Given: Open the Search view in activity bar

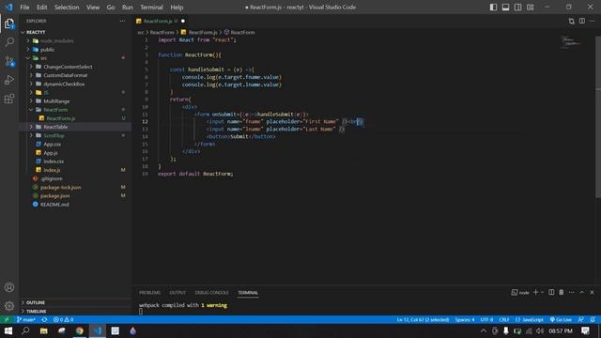Looking at the screenshot, I should 9,42.
